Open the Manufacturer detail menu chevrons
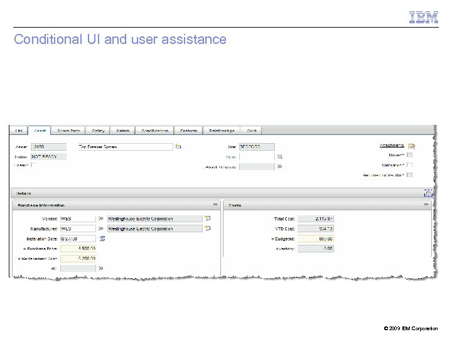The image size is (452, 339). pyautogui.click(x=100, y=229)
